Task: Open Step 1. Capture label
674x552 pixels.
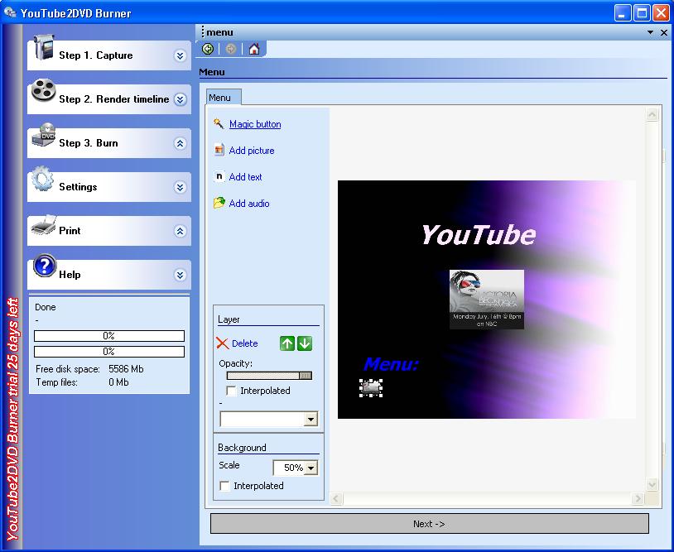Action: pos(96,55)
